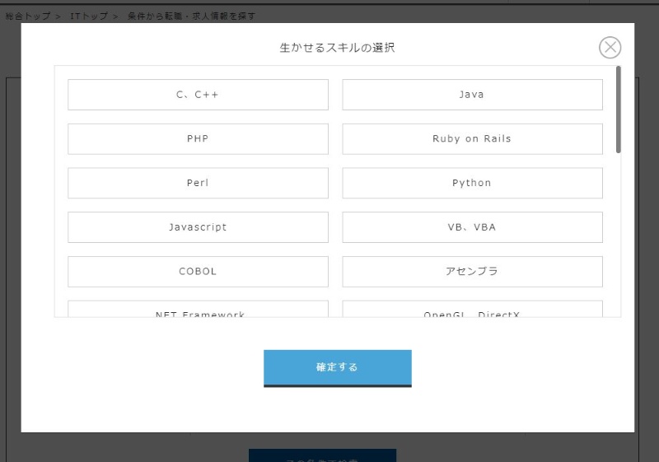Image resolution: width=659 pixels, height=462 pixels.
Task: Select the Ruby on Rails skill
Action: coord(472,139)
